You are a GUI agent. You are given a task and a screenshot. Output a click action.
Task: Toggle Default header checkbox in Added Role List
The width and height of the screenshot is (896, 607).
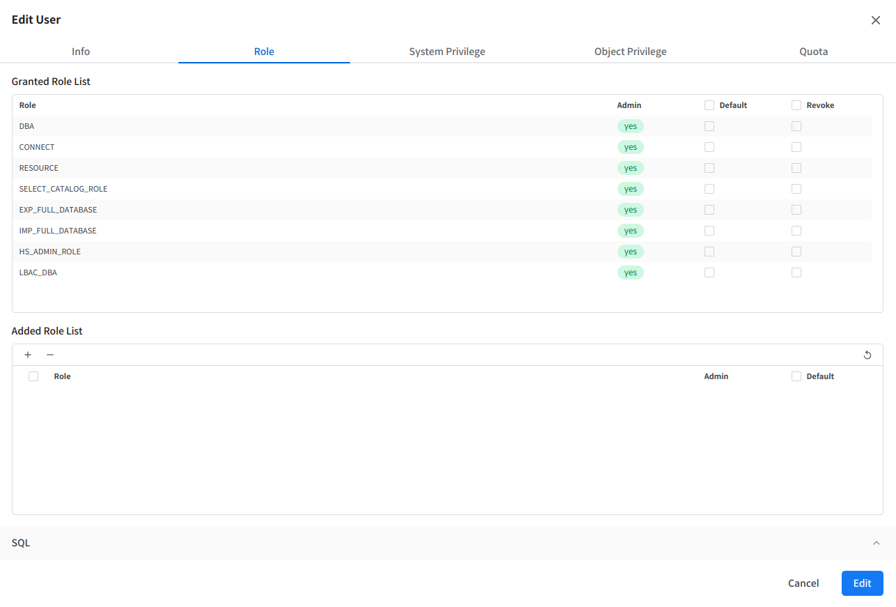796,376
